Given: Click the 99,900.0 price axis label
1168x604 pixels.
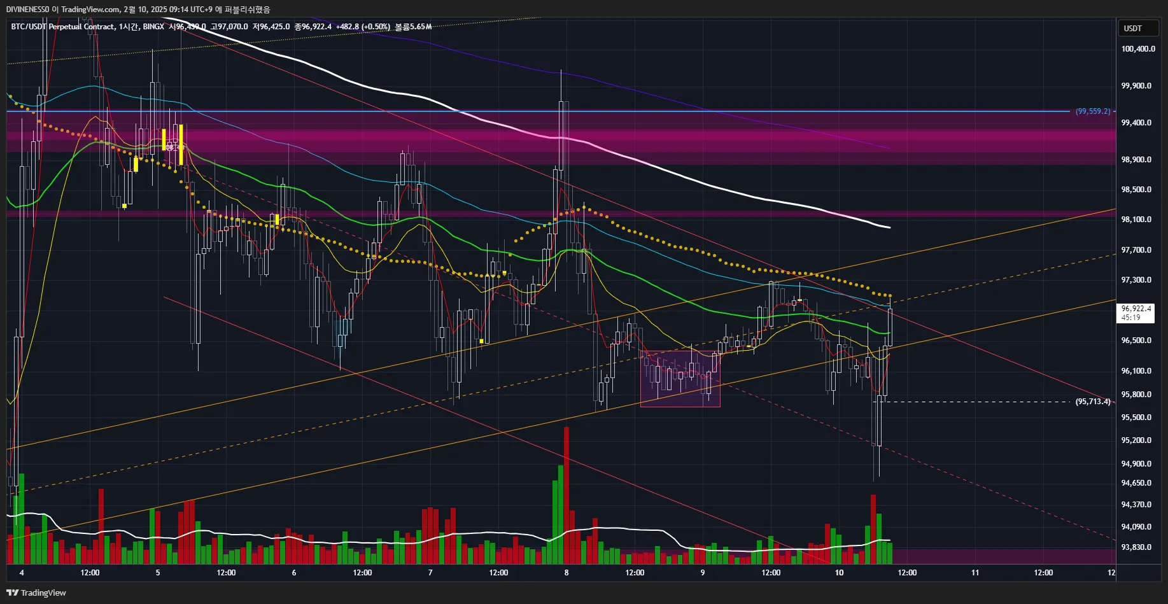Looking at the screenshot, I should [1136, 86].
